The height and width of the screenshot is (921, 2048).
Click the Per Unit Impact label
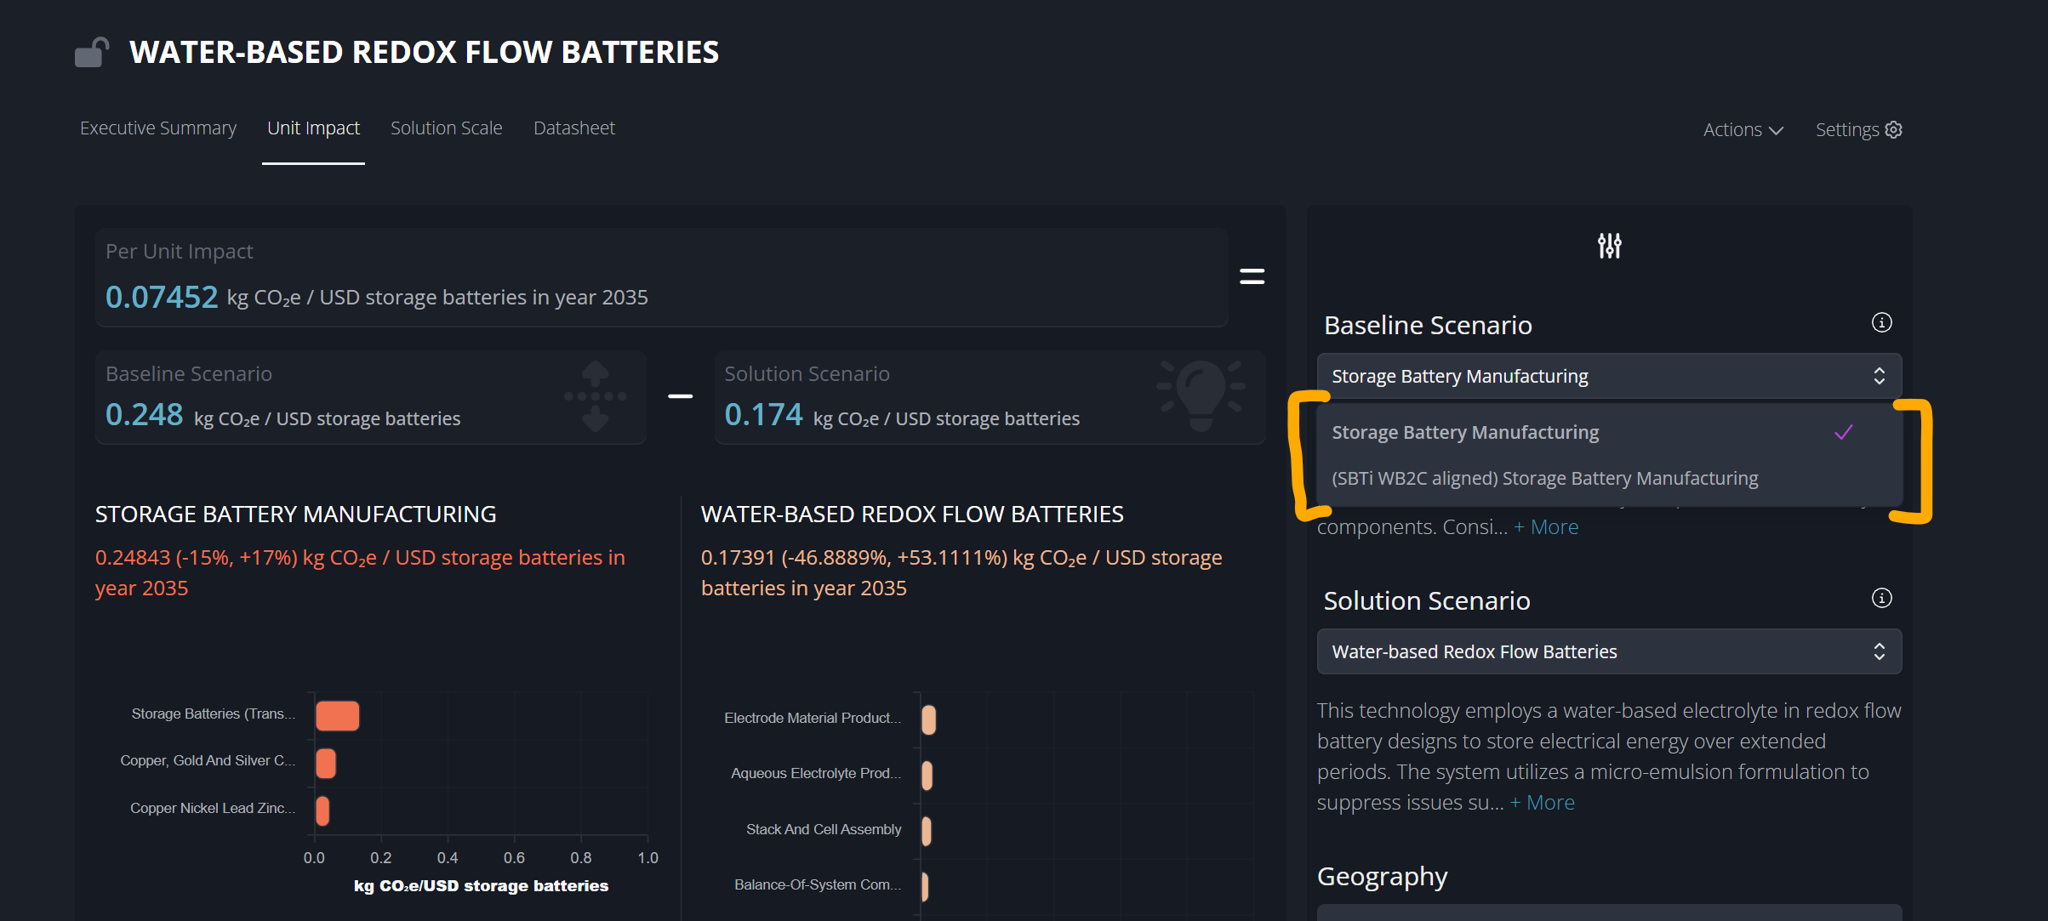point(180,252)
